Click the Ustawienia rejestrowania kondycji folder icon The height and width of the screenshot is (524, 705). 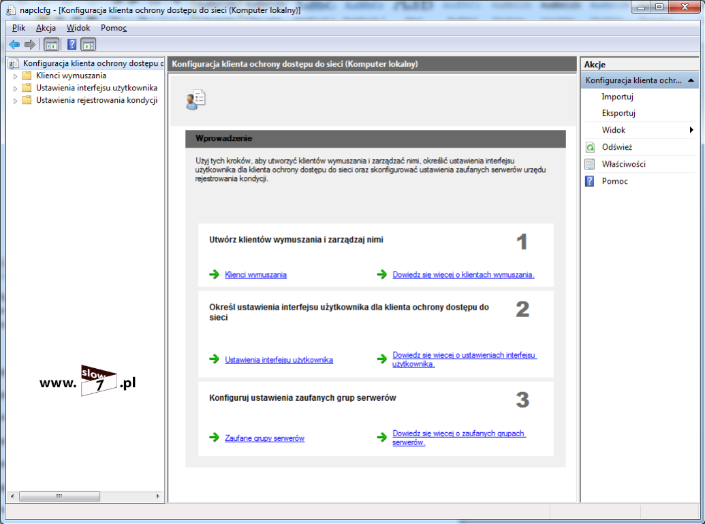click(27, 99)
